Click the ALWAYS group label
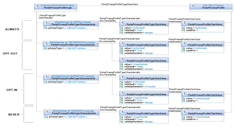 tap(12, 29)
